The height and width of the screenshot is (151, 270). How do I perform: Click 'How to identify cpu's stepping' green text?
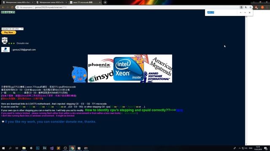click(130, 110)
